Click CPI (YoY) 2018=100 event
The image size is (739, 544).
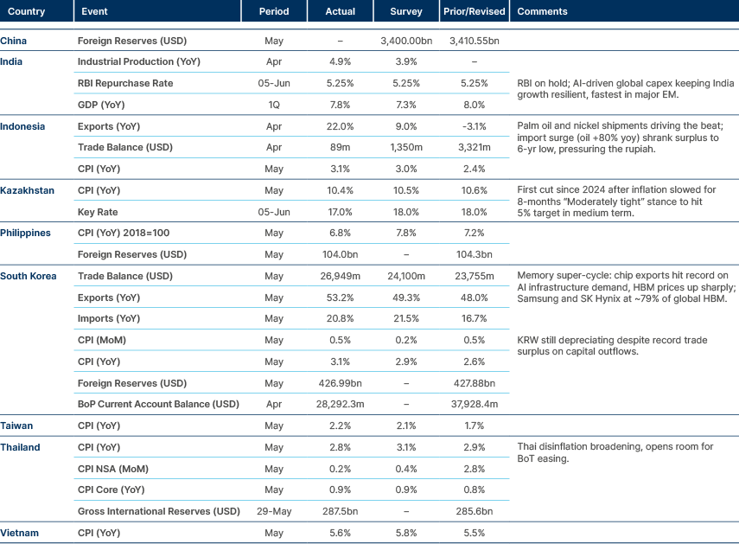coord(124,233)
